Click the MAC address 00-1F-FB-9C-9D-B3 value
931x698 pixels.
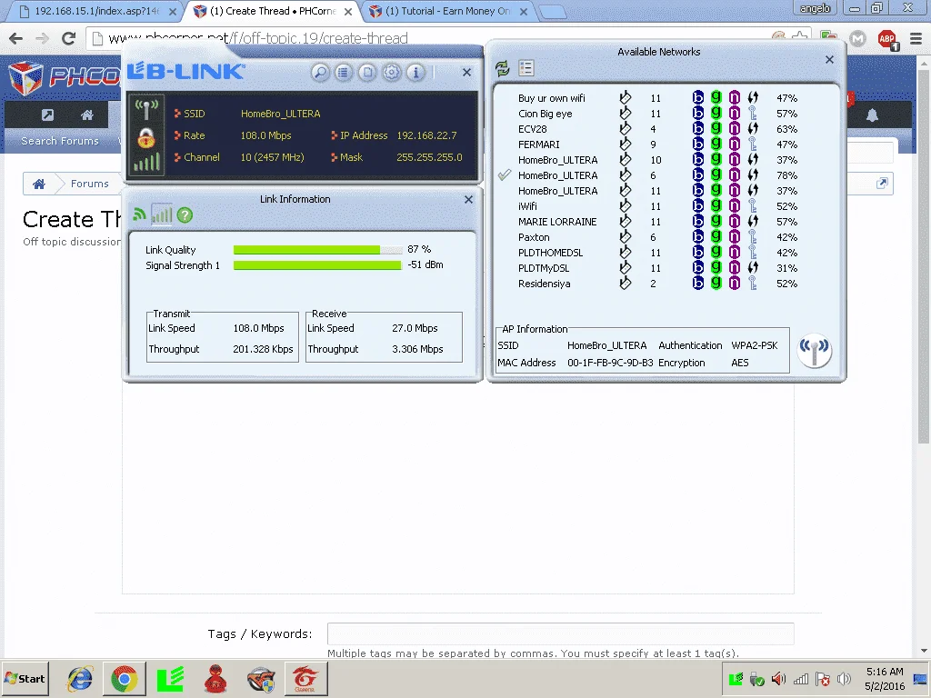(x=610, y=363)
